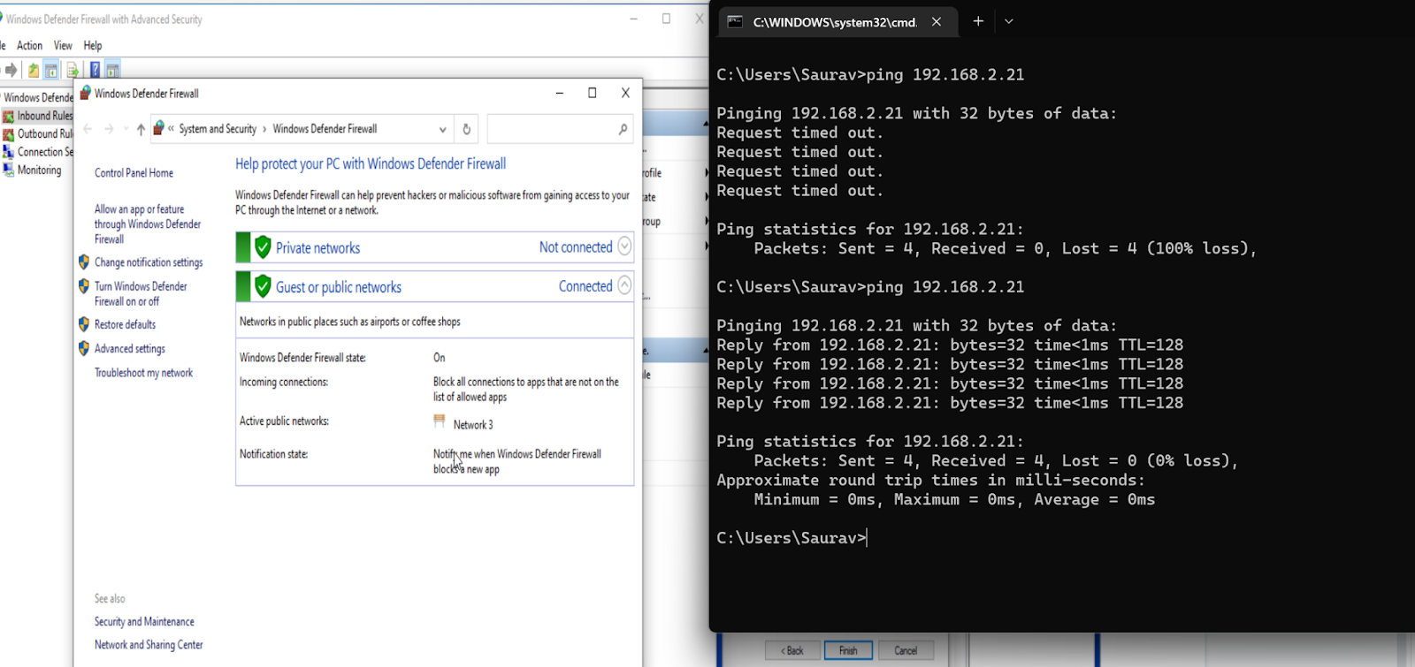Open Network and Sharing Center link

tap(149, 645)
